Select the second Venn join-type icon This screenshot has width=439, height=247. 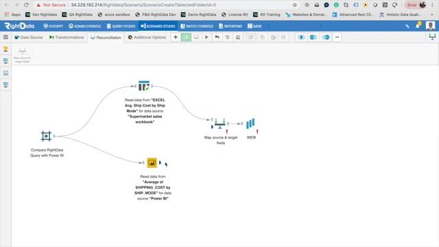coord(313,37)
